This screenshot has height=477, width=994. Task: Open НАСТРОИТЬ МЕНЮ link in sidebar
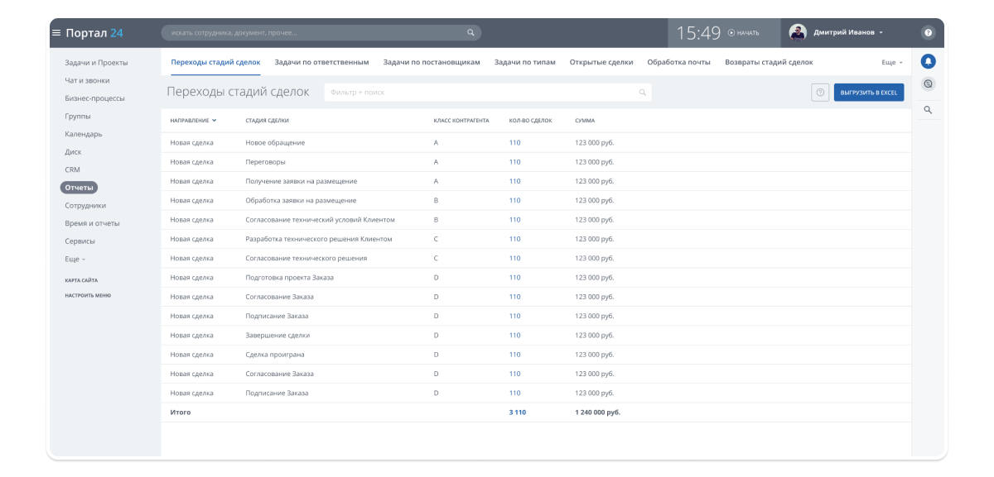(x=88, y=295)
